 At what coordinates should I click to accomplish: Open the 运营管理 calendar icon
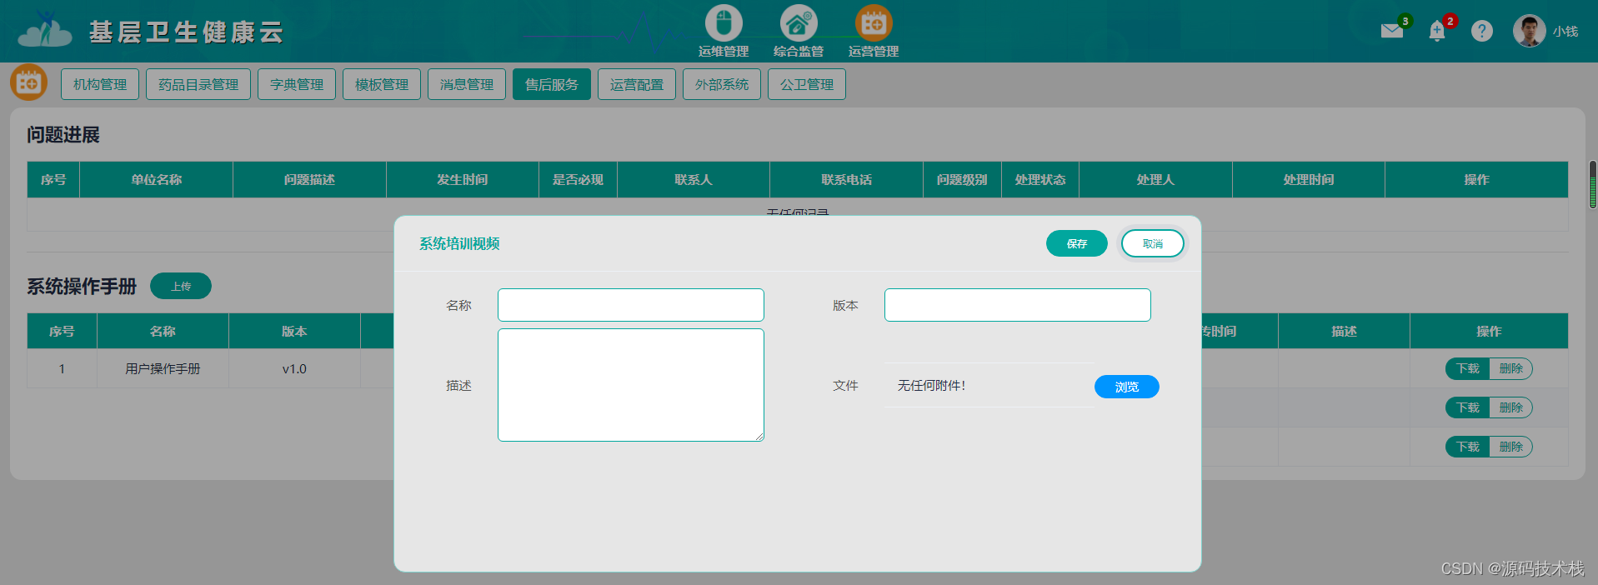[874, 23]
